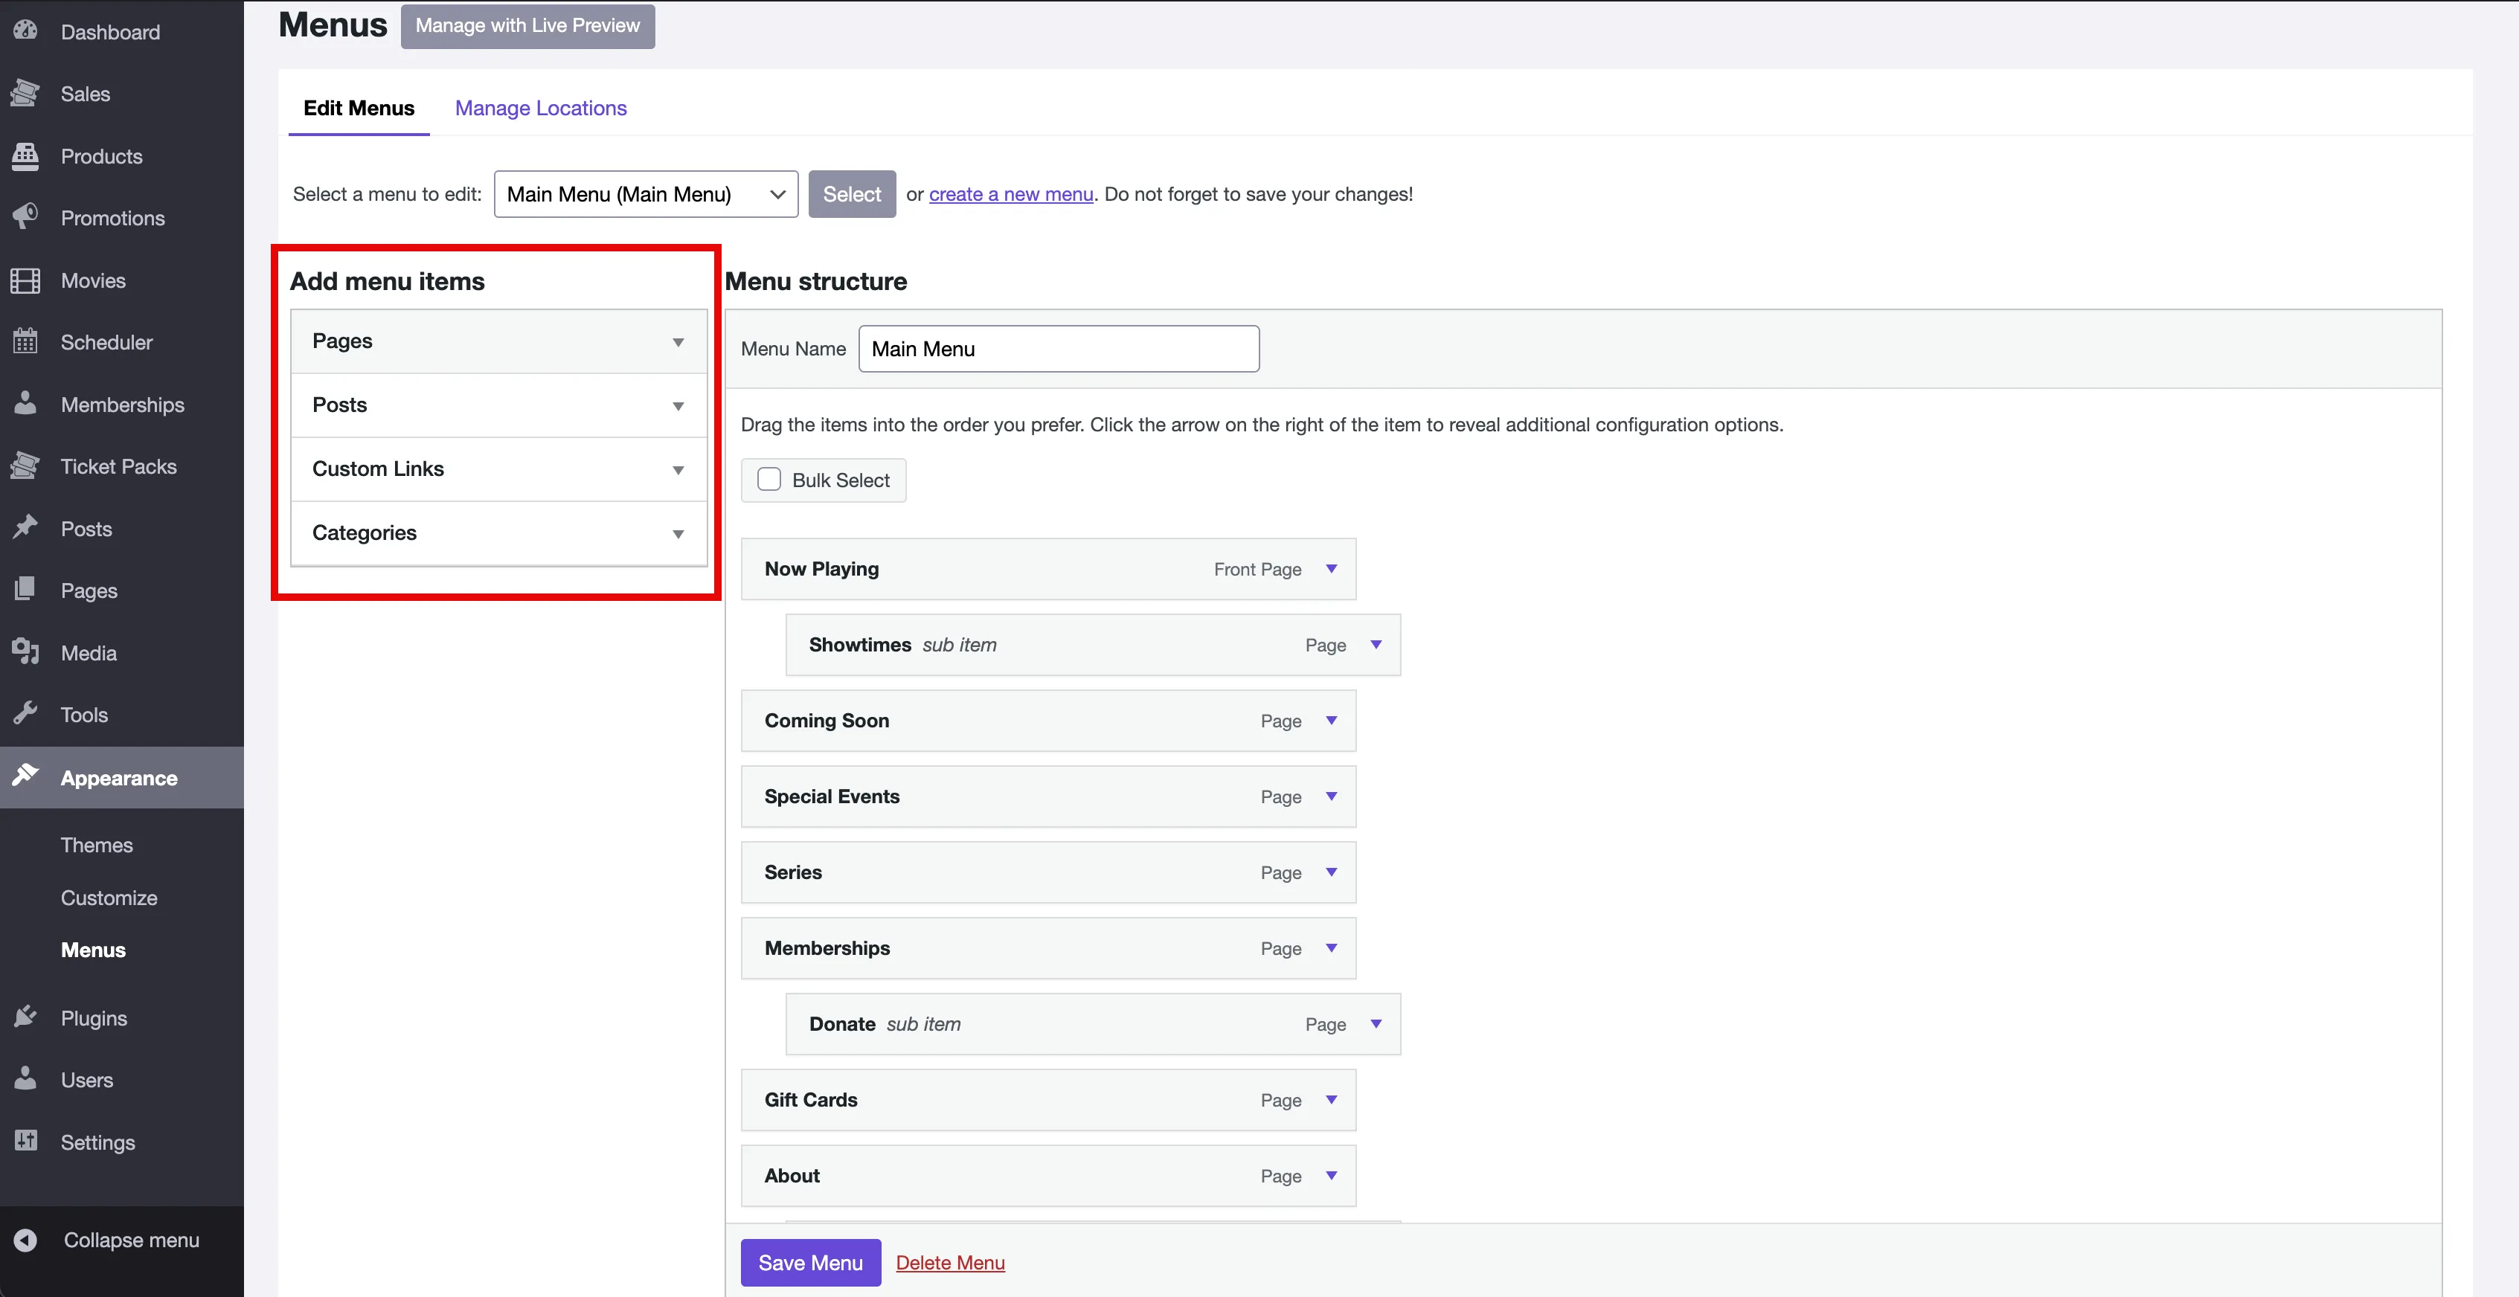Click the Memberships person icon
The image size is (2519, 1297).
(25, 404)
